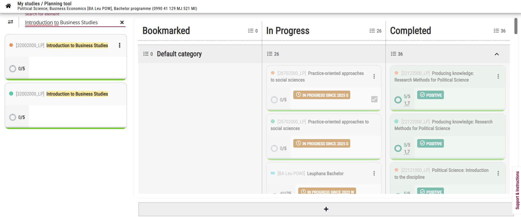
Task: Collapse the Default category with the chevron
Action: [x=496, y=54]
